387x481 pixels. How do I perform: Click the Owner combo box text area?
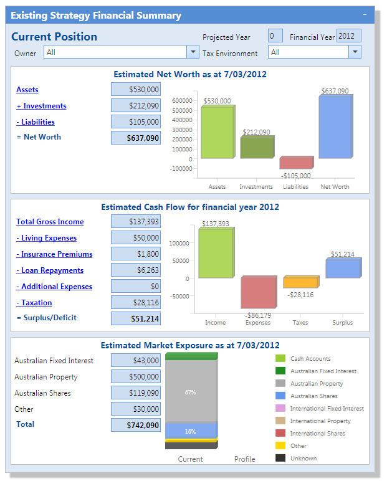click(x=115, y=52)
